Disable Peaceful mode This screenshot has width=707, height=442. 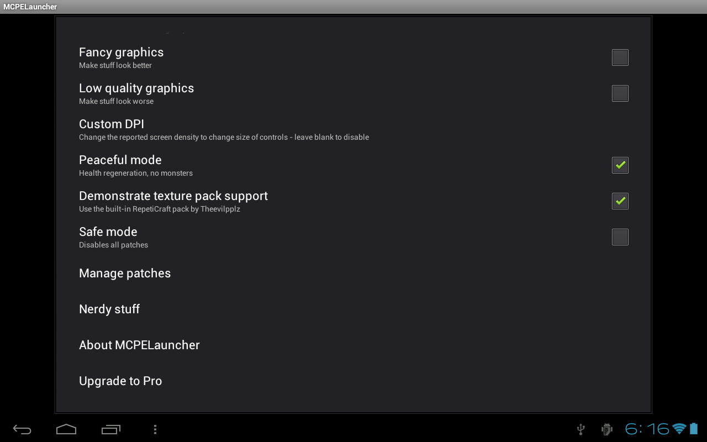pyautogui.click(x=620, y=165)
